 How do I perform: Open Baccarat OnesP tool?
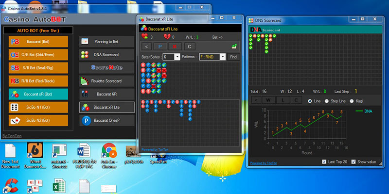[106, 120]
